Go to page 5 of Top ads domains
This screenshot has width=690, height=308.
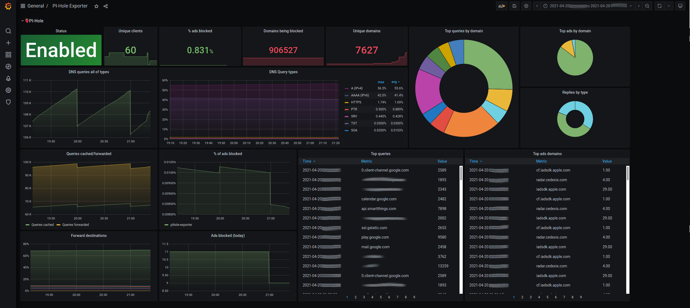(547, 297)
